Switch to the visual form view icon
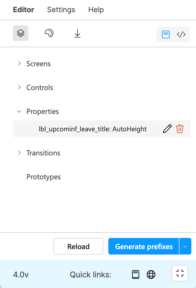Screen dimensions: 196x288 (x=166, y=35)
